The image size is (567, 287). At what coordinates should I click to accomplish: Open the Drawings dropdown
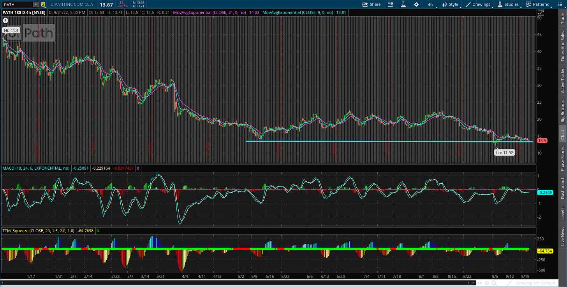[478, 4]
